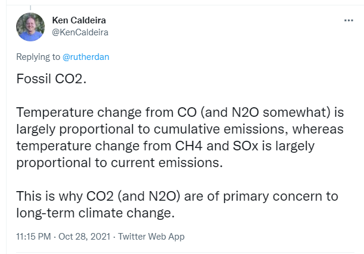The image size is (364, 254).
Task: Click the words "primary concern to"
Action: click(281, 196)
